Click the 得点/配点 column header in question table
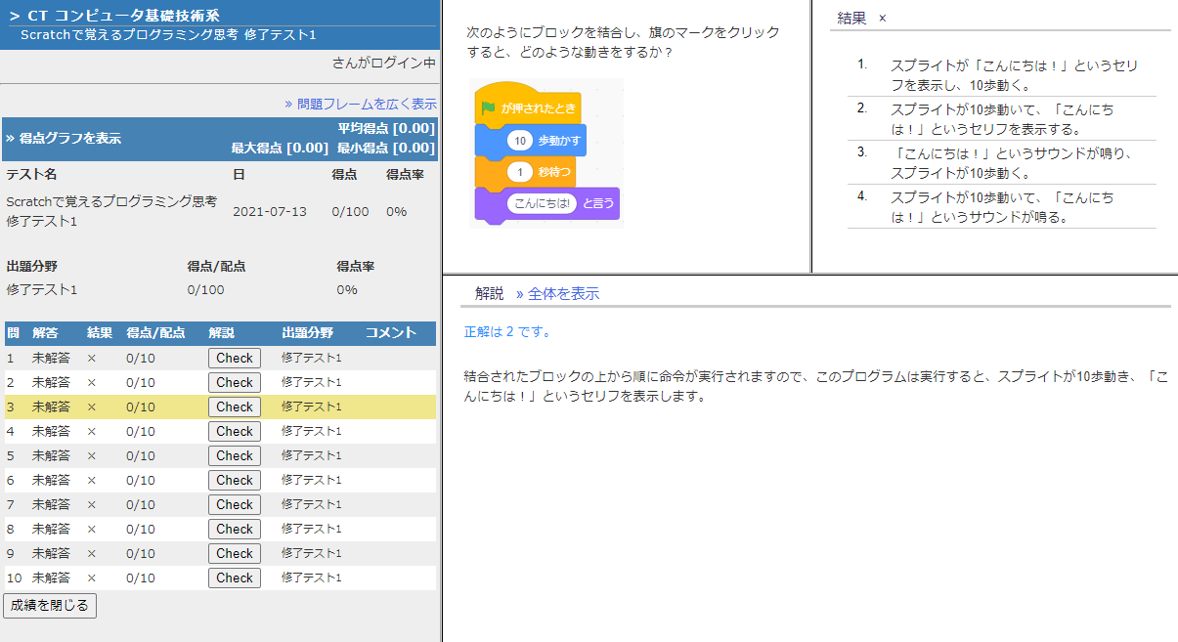 pyautogui.click(x=155, y=333)
